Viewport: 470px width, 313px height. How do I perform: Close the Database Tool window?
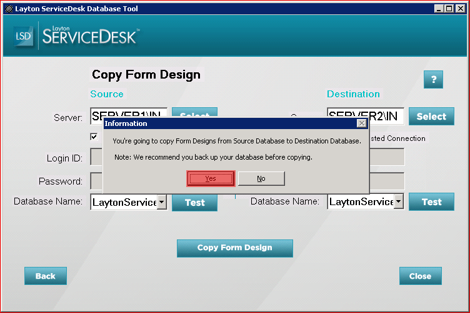[460, 9]
